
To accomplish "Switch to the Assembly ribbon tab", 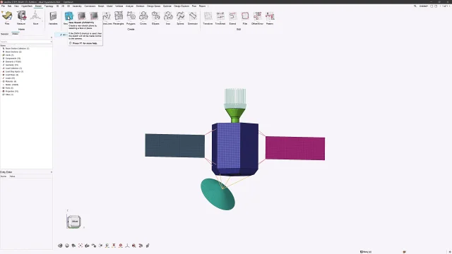I will 77,6.
